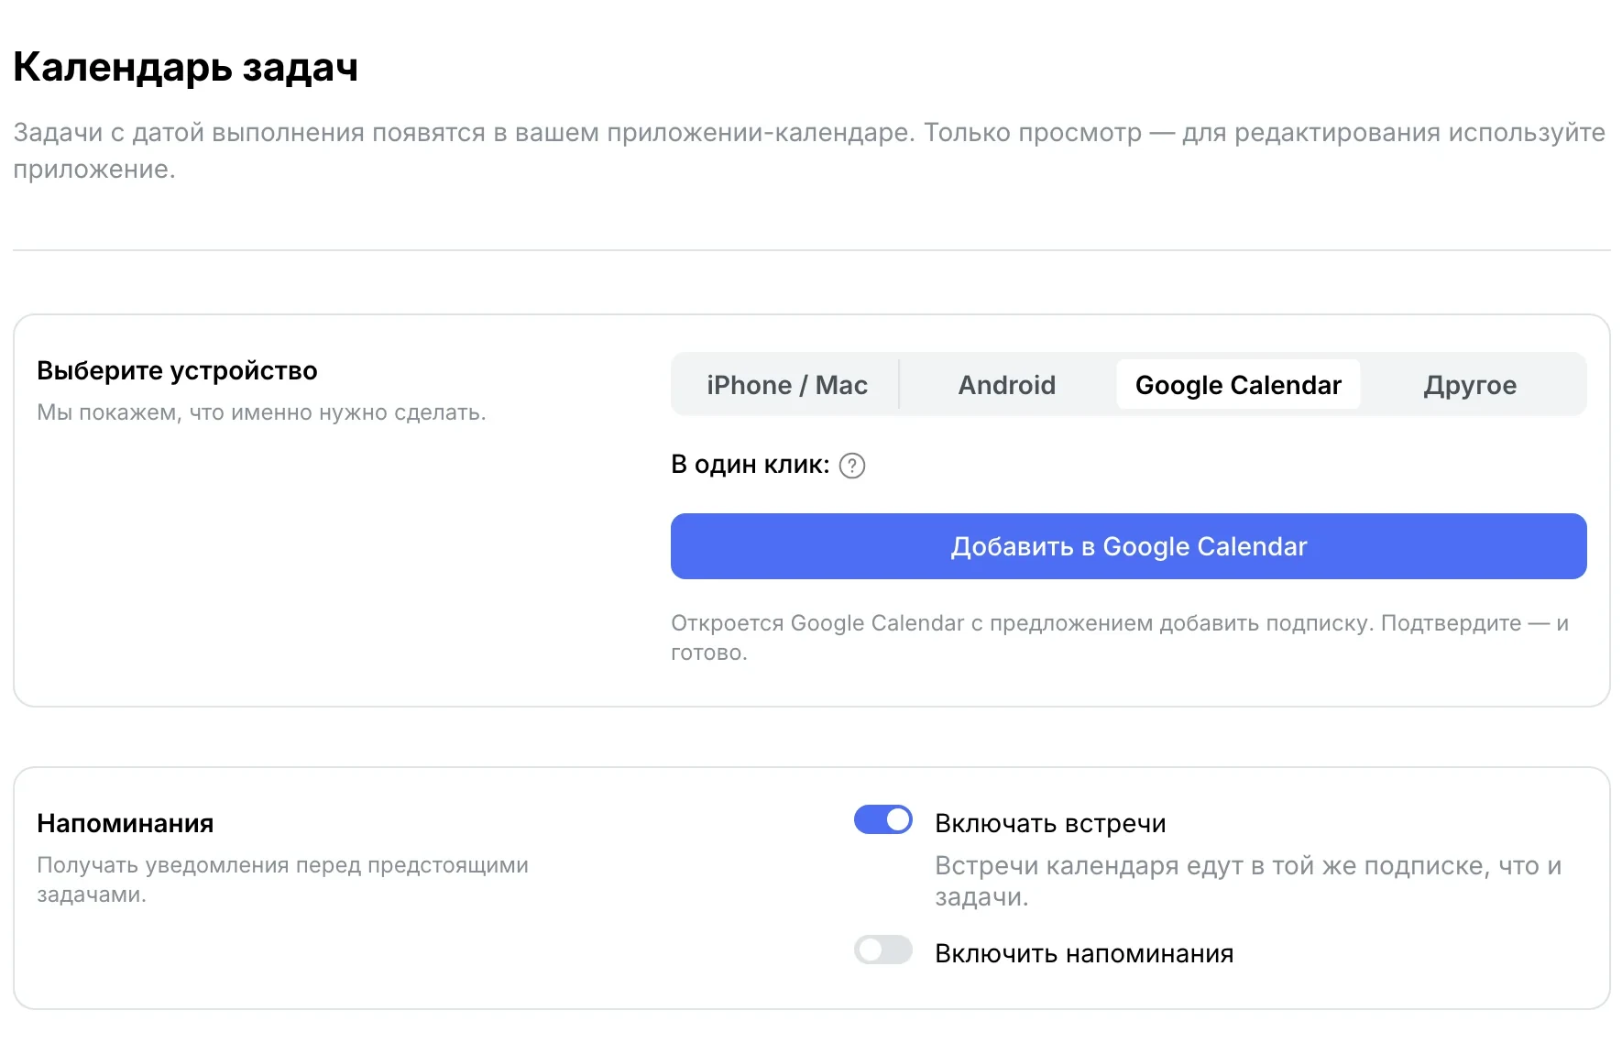Open the Другое tab
This screenshot has width=1622, height=1054.
1470,385
